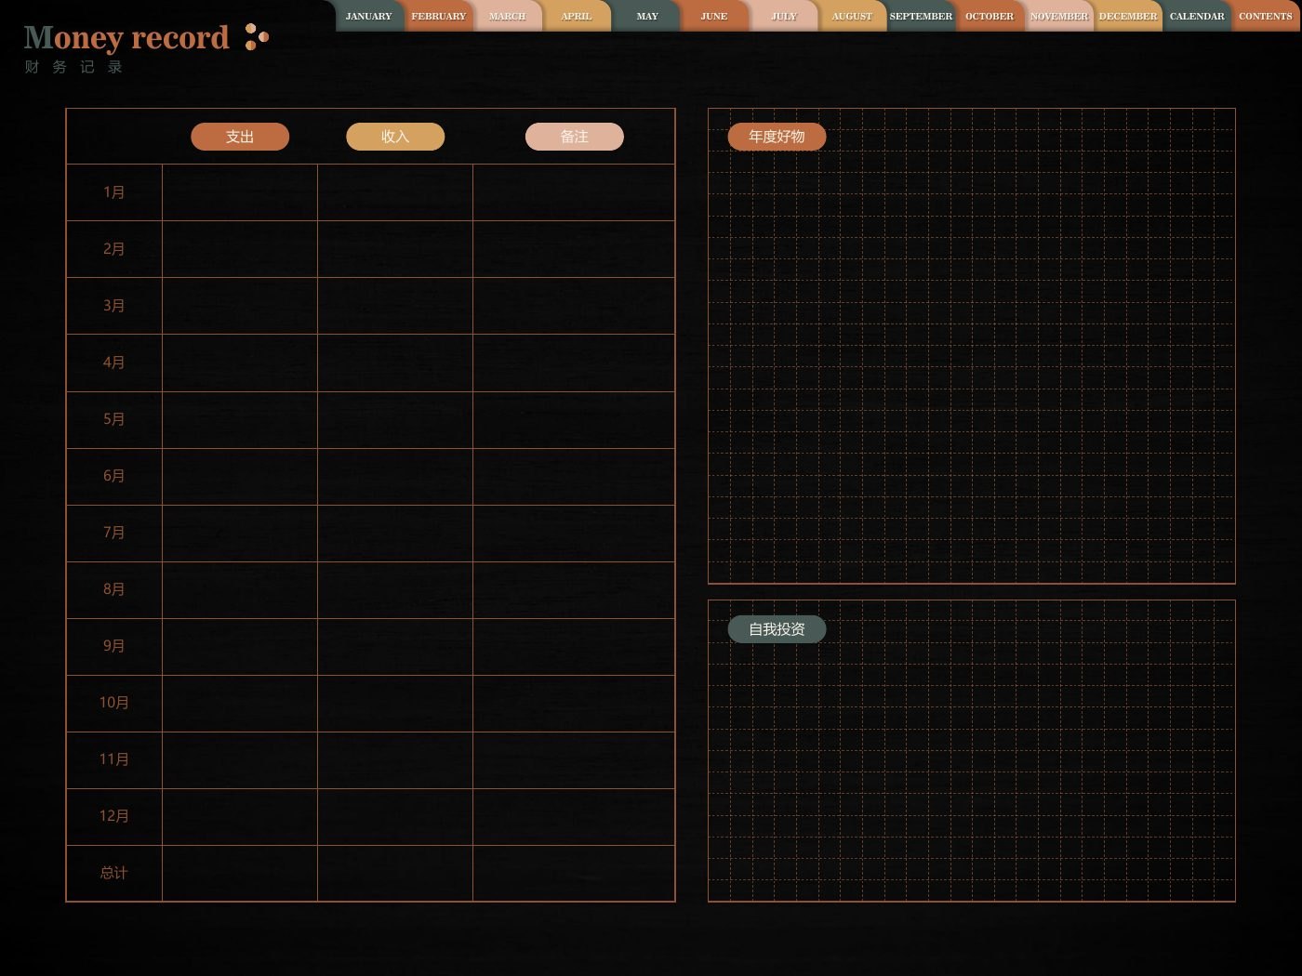
Task: Jump to the JUNE tab
Action: point(714,16)
